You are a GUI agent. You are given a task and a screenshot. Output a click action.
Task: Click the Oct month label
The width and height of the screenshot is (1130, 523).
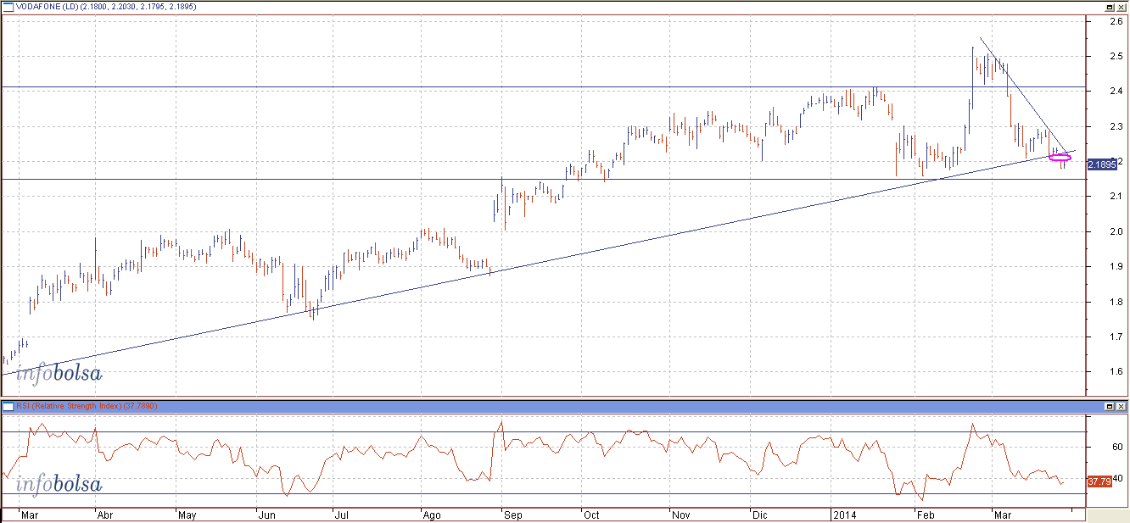(591, 515)
